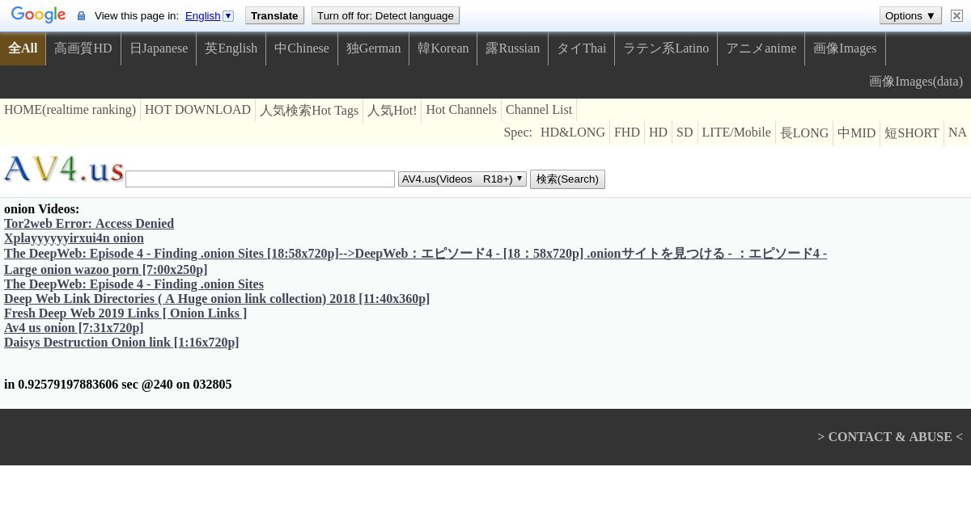Open the 独German category

374,48
